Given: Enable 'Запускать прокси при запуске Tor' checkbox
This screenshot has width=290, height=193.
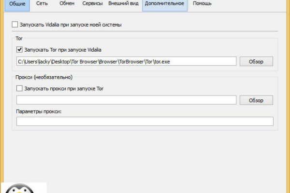Looking at the screenshot, I should click(19, 88).
